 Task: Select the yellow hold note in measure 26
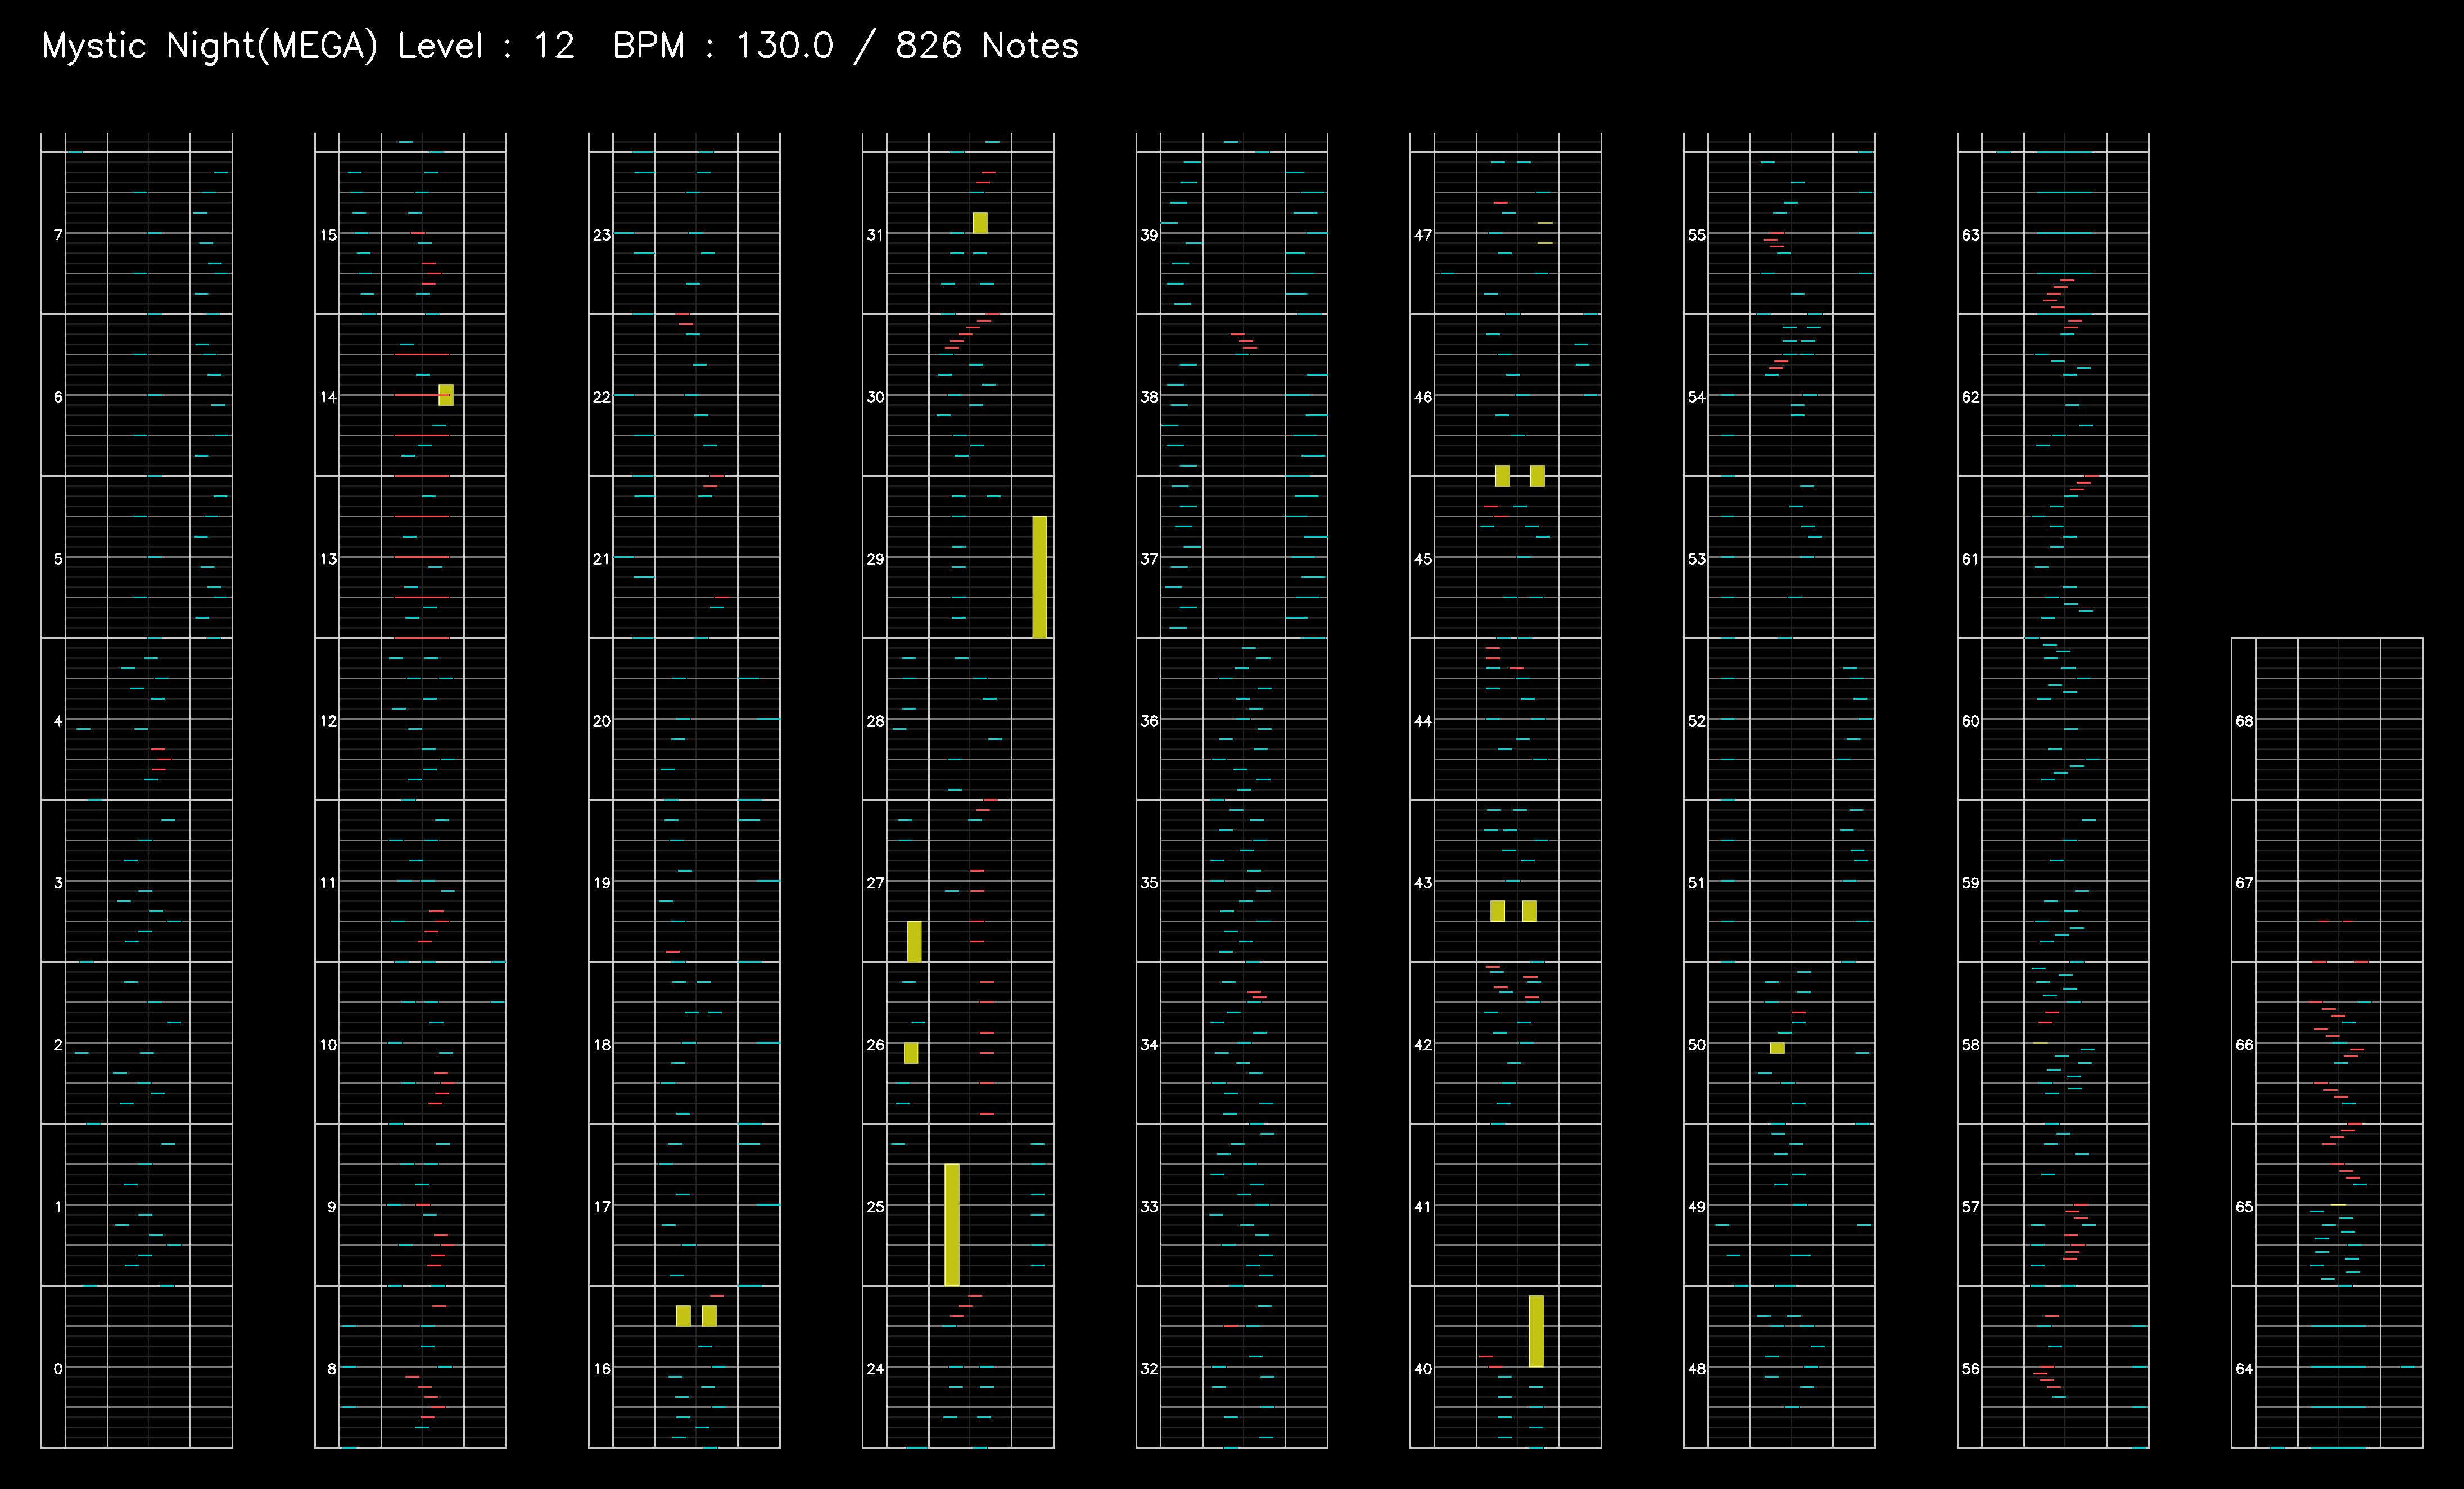pos(911,1053)
